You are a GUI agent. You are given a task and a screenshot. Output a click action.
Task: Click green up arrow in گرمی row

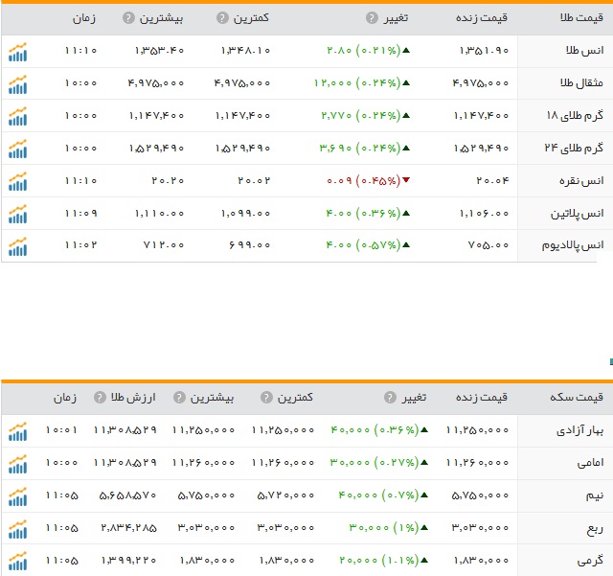(424, 560)
